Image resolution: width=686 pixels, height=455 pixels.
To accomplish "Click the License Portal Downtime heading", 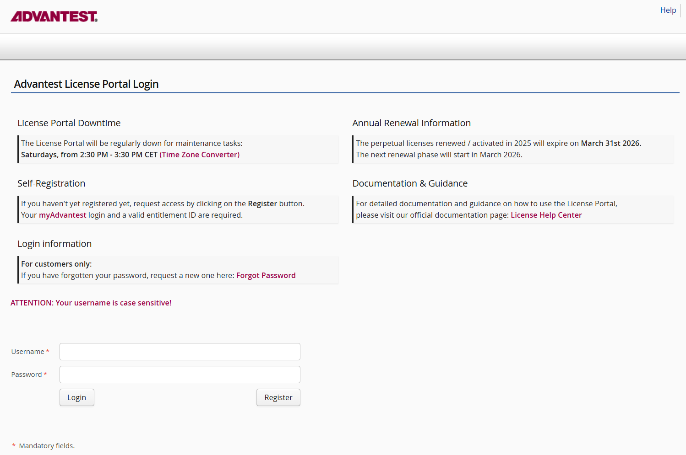I will [69, 123].
